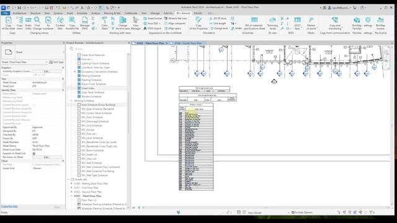Image resolution: width=397 pixels, height=223 pixels.
Task: Switch to A104 - Fourth Floor Plan view tab
Action: coord(188,43)
